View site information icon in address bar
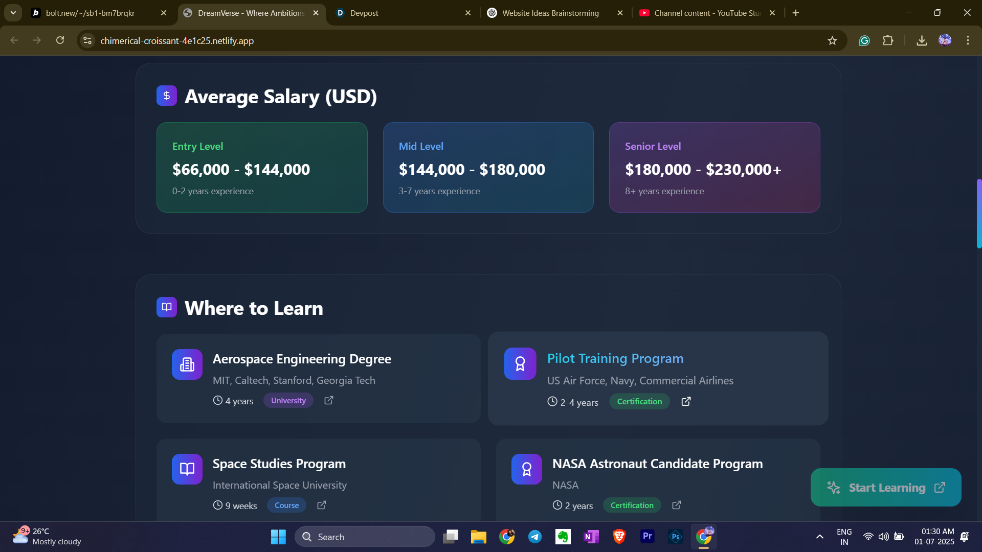 (x=88, y=40)
